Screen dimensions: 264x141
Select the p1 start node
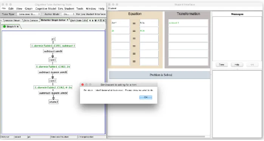click(x=53, y=39)
